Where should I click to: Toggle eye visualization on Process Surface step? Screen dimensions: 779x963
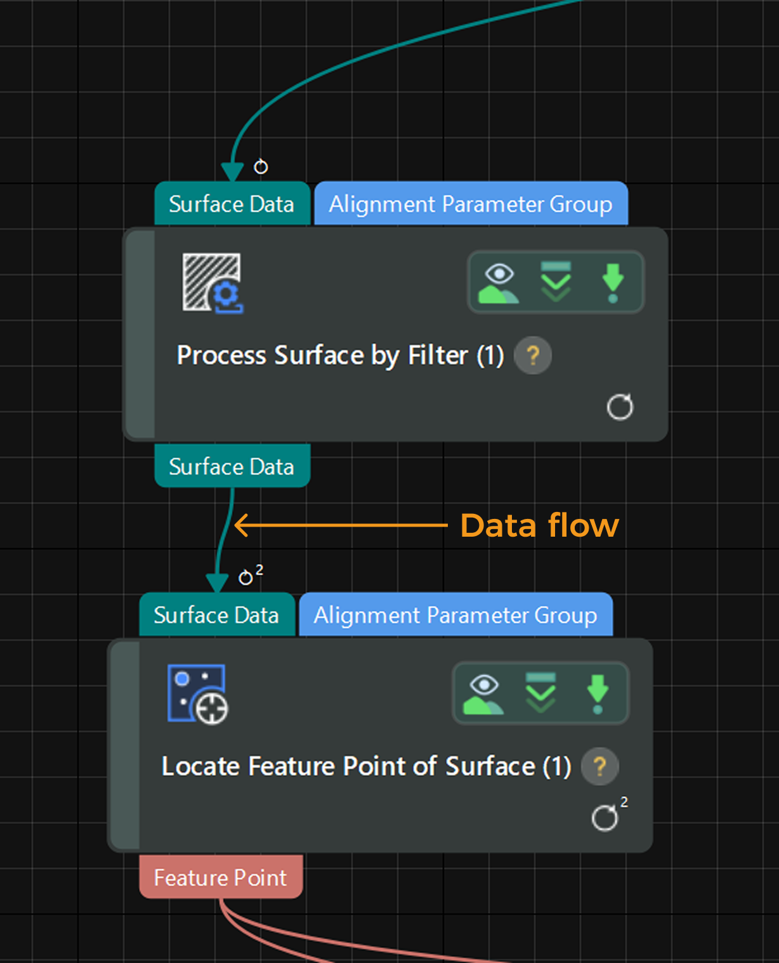499,283
